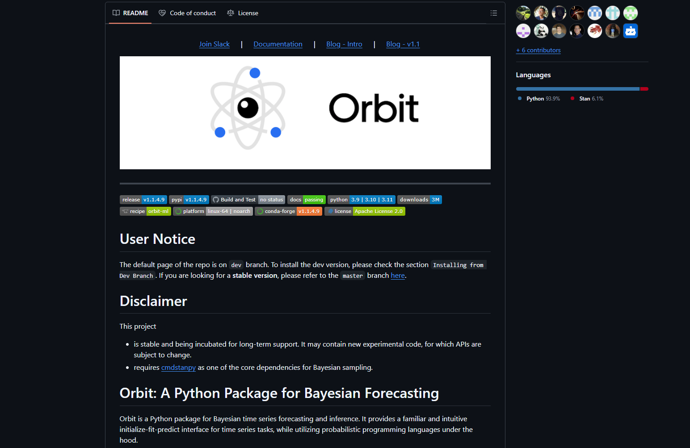Click the 'dev' inline code text
Viewport: 690px width, 448px height.
point(236,265)
